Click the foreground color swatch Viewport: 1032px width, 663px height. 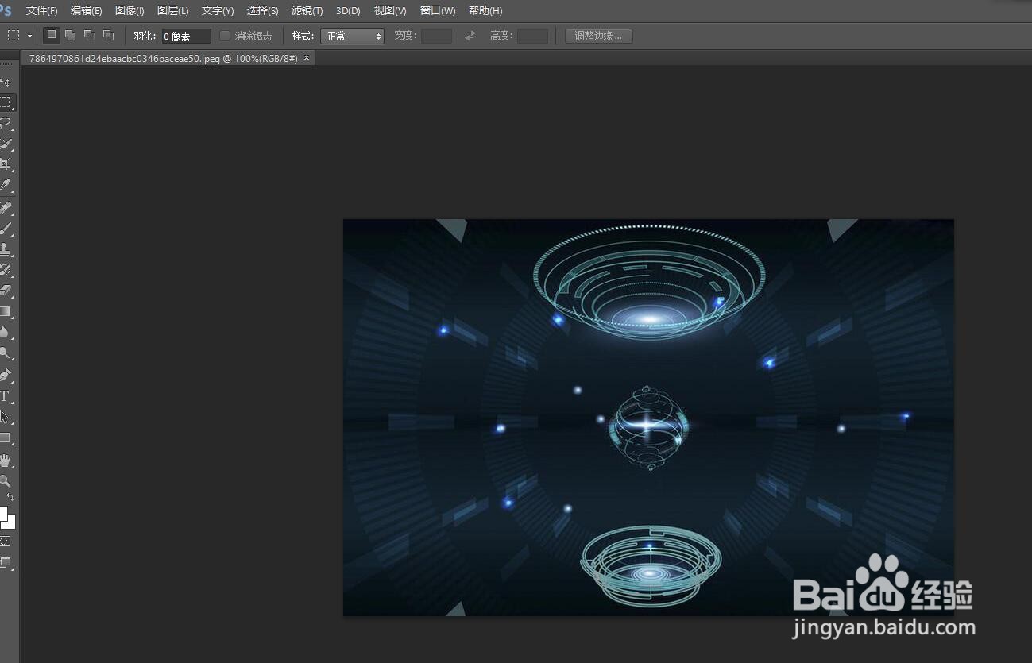pyautogui.click(x=2, y=512)
